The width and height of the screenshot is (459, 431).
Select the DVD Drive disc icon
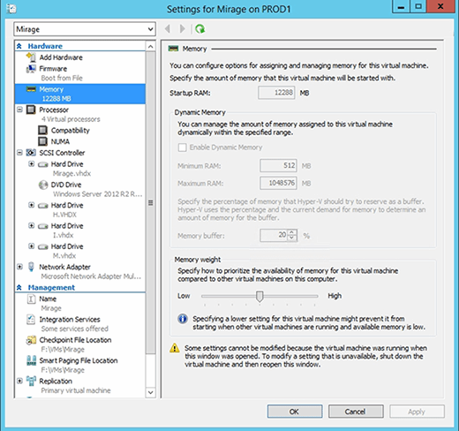click(x=43, y=185)
